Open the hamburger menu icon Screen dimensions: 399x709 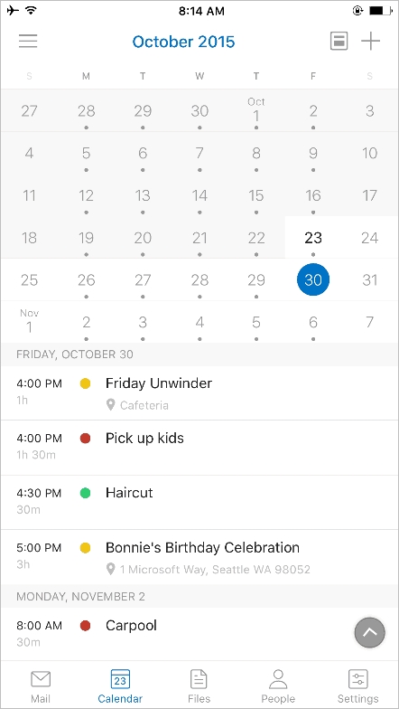[x=28, y=42]
